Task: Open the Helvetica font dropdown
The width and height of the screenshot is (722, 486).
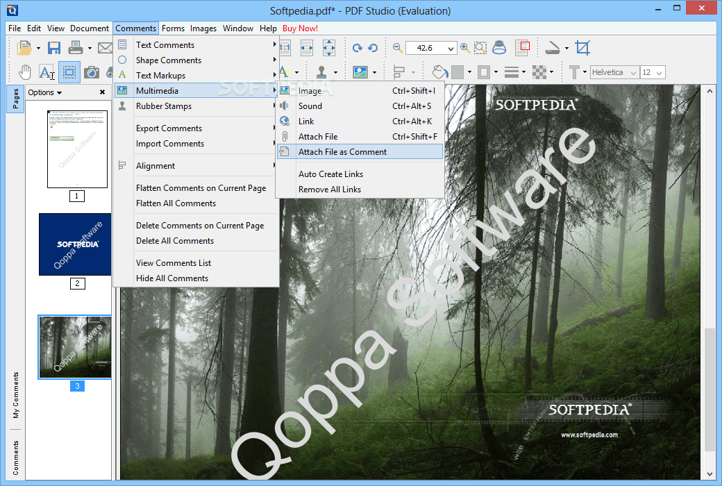Action: point(614,72)
